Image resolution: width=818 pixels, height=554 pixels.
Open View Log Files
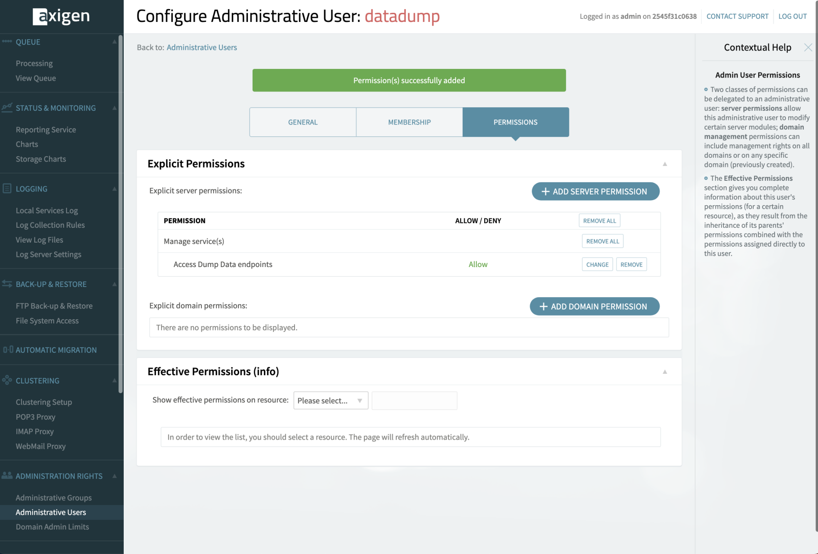point(39,240)
